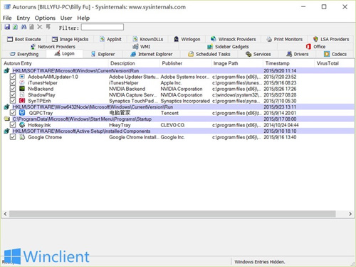Screen dimensions: 356x267
Task: Click the Google Chrome entry icon
Action: 22,137
